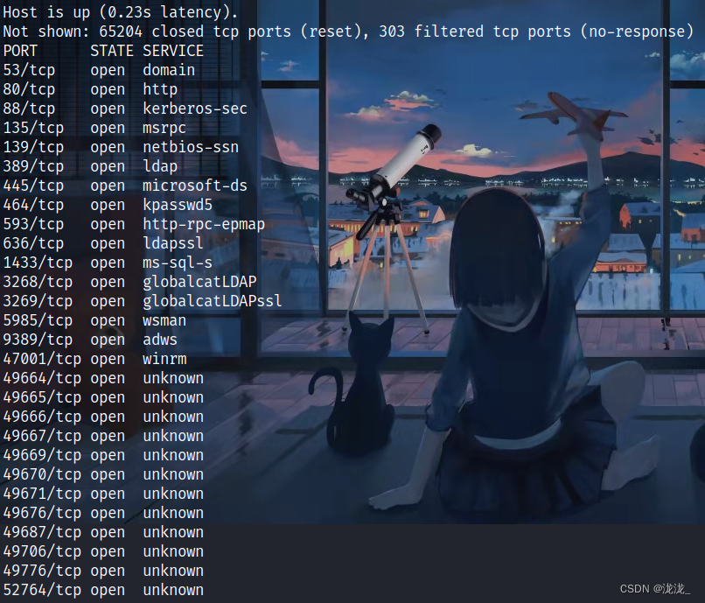The width and height of the screenshot is (705, 603).
Task: Click the 389/tcp ldap row
Action: [90, 166]
